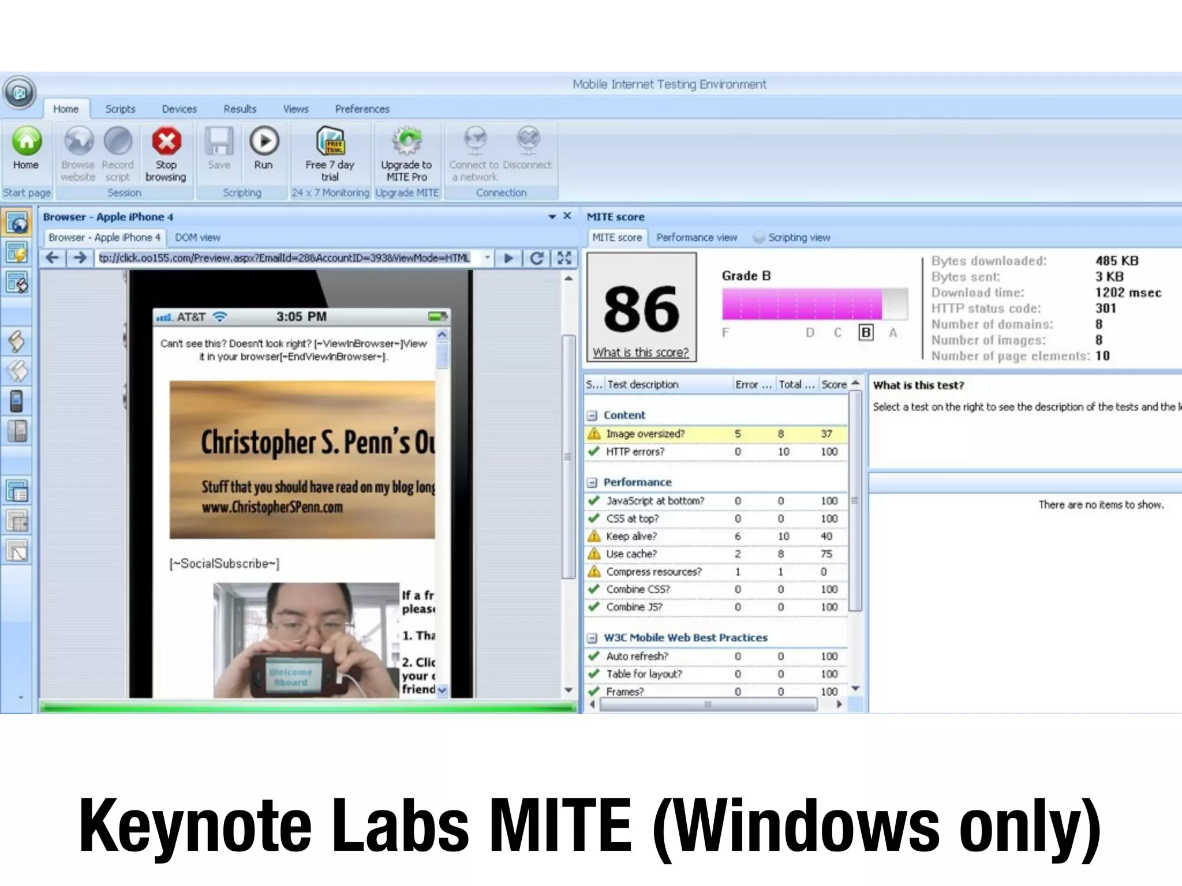Viewport: 1182px width, 886px height.
Task: Click the B grade marker box
Action: 866,333
